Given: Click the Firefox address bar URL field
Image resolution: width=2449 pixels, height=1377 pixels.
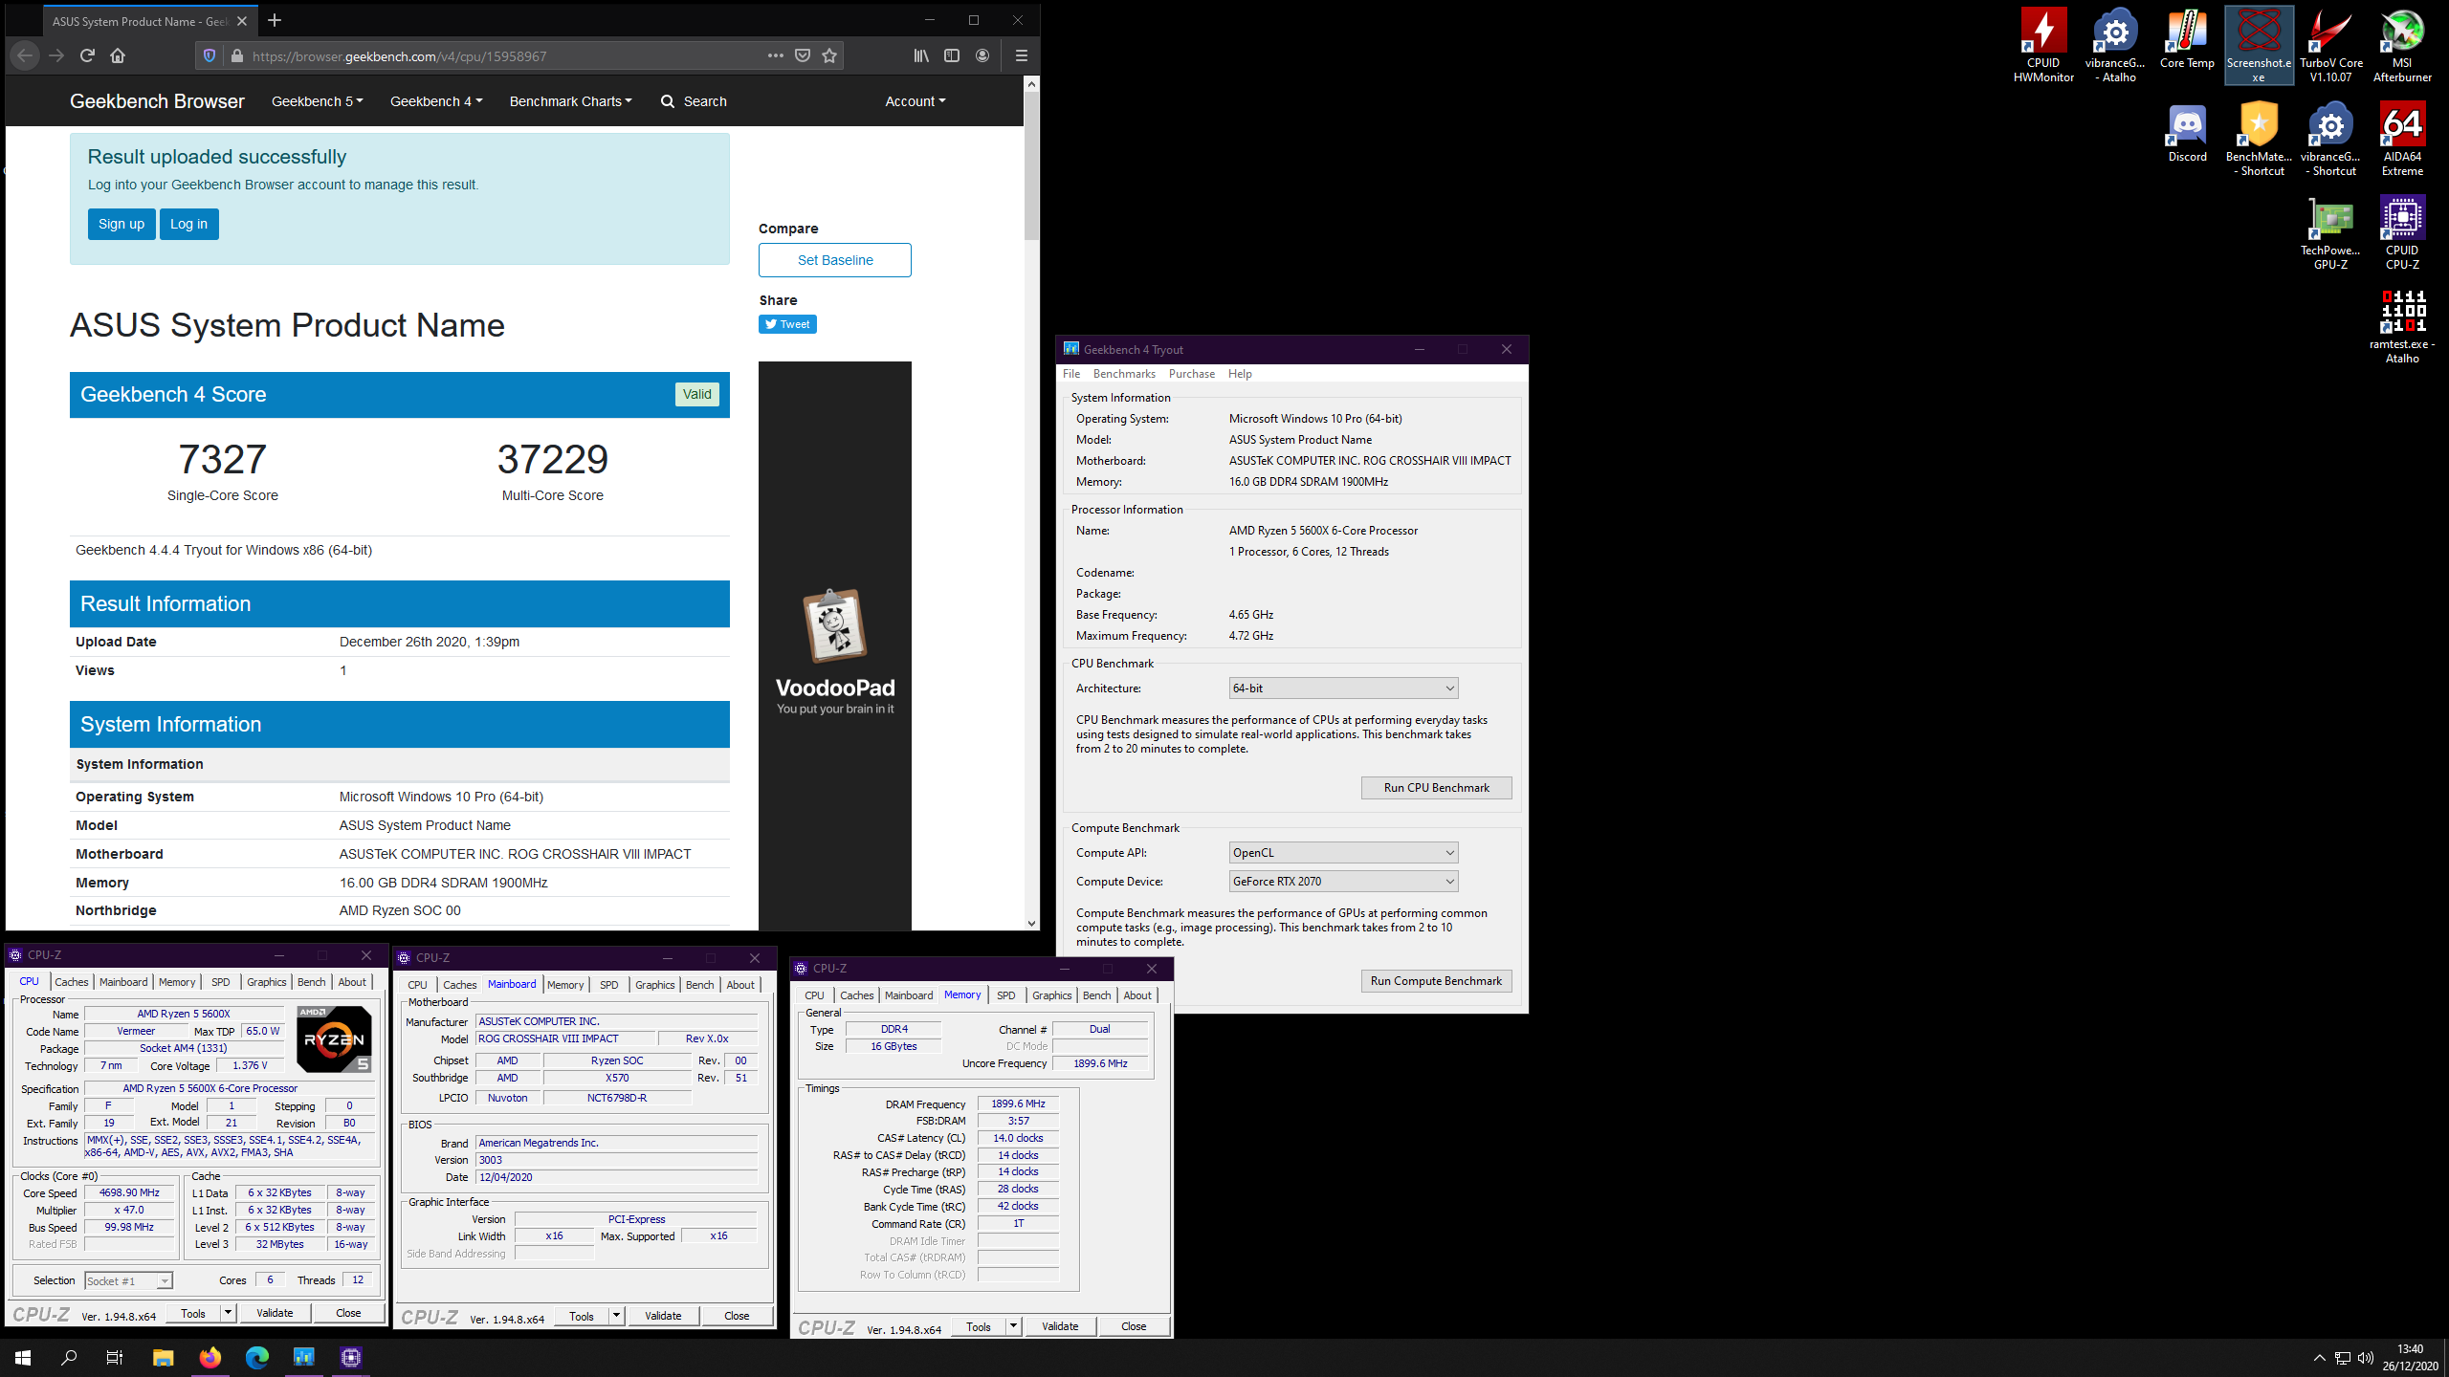Looking at the screenshot, I should [507, 56].
